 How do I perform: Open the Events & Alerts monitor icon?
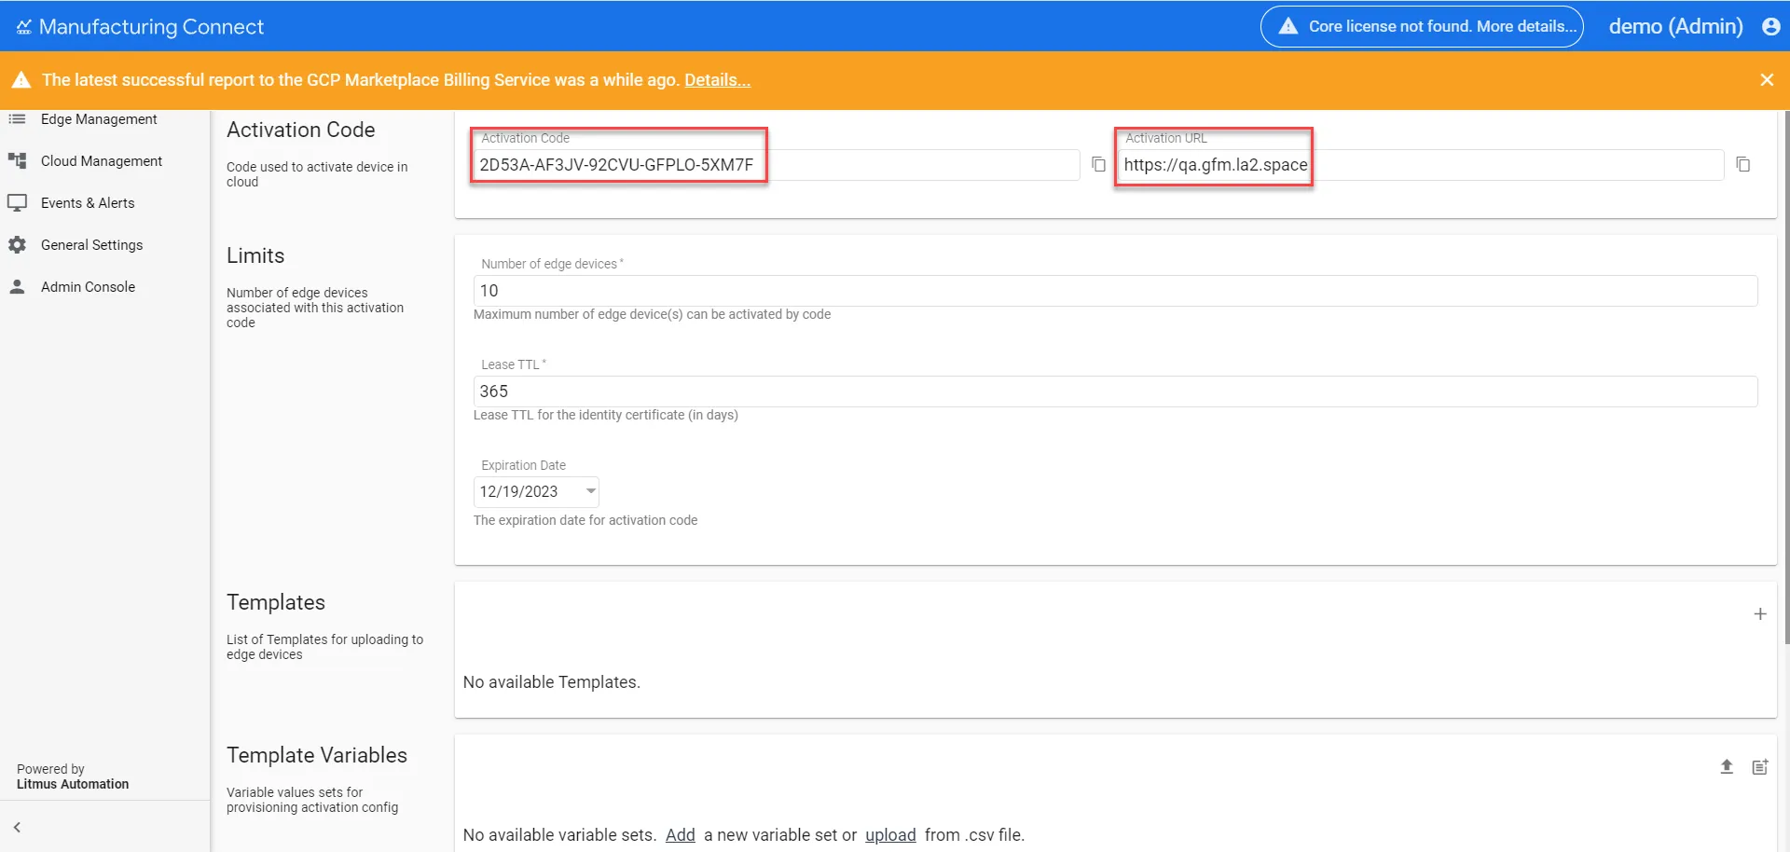[17, 203]
